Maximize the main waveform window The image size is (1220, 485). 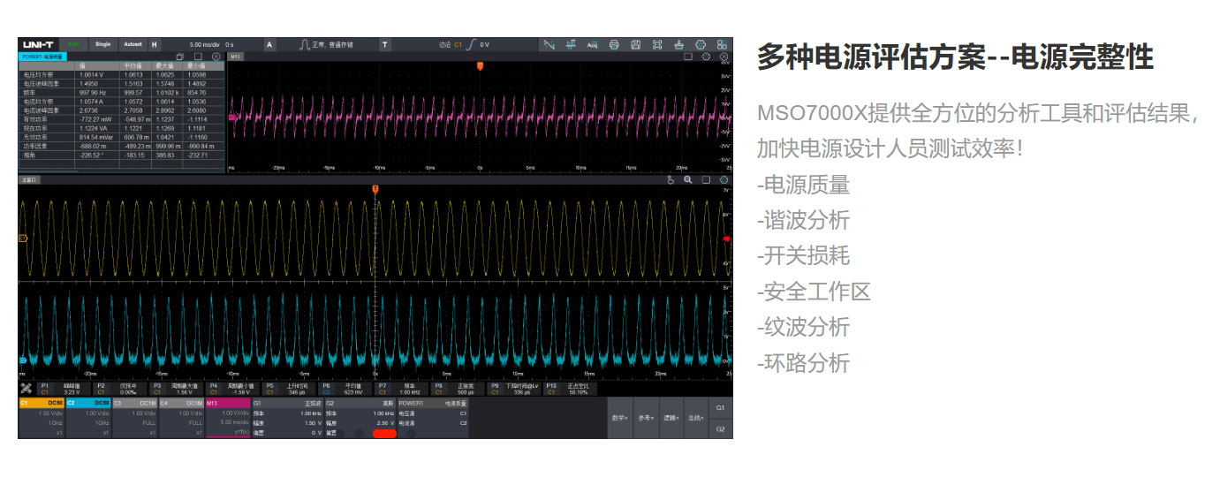pyautogui.click(x=706, y=179)
